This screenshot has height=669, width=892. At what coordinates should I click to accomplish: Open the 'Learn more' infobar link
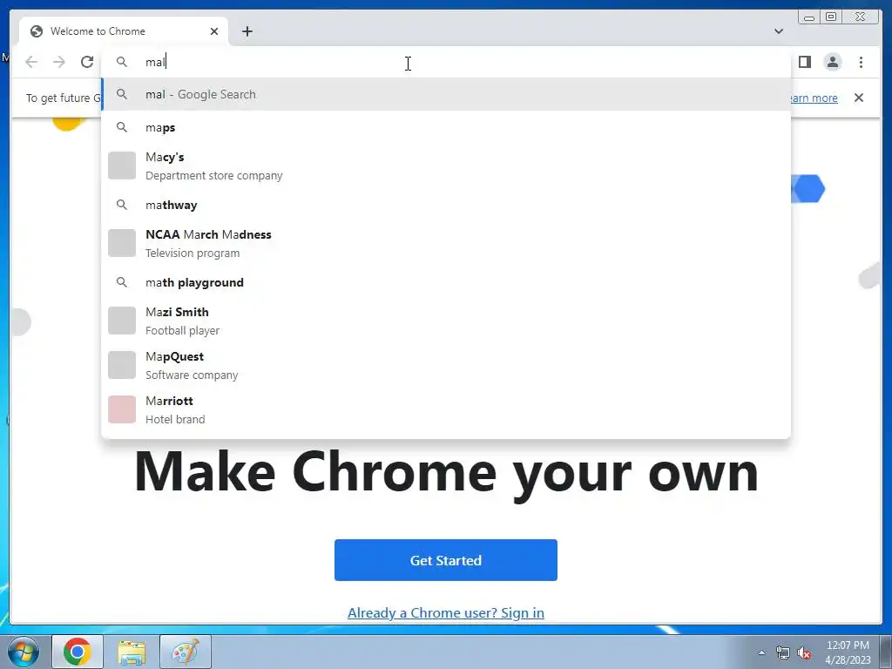pyautogui.click(x=814, y=98)
